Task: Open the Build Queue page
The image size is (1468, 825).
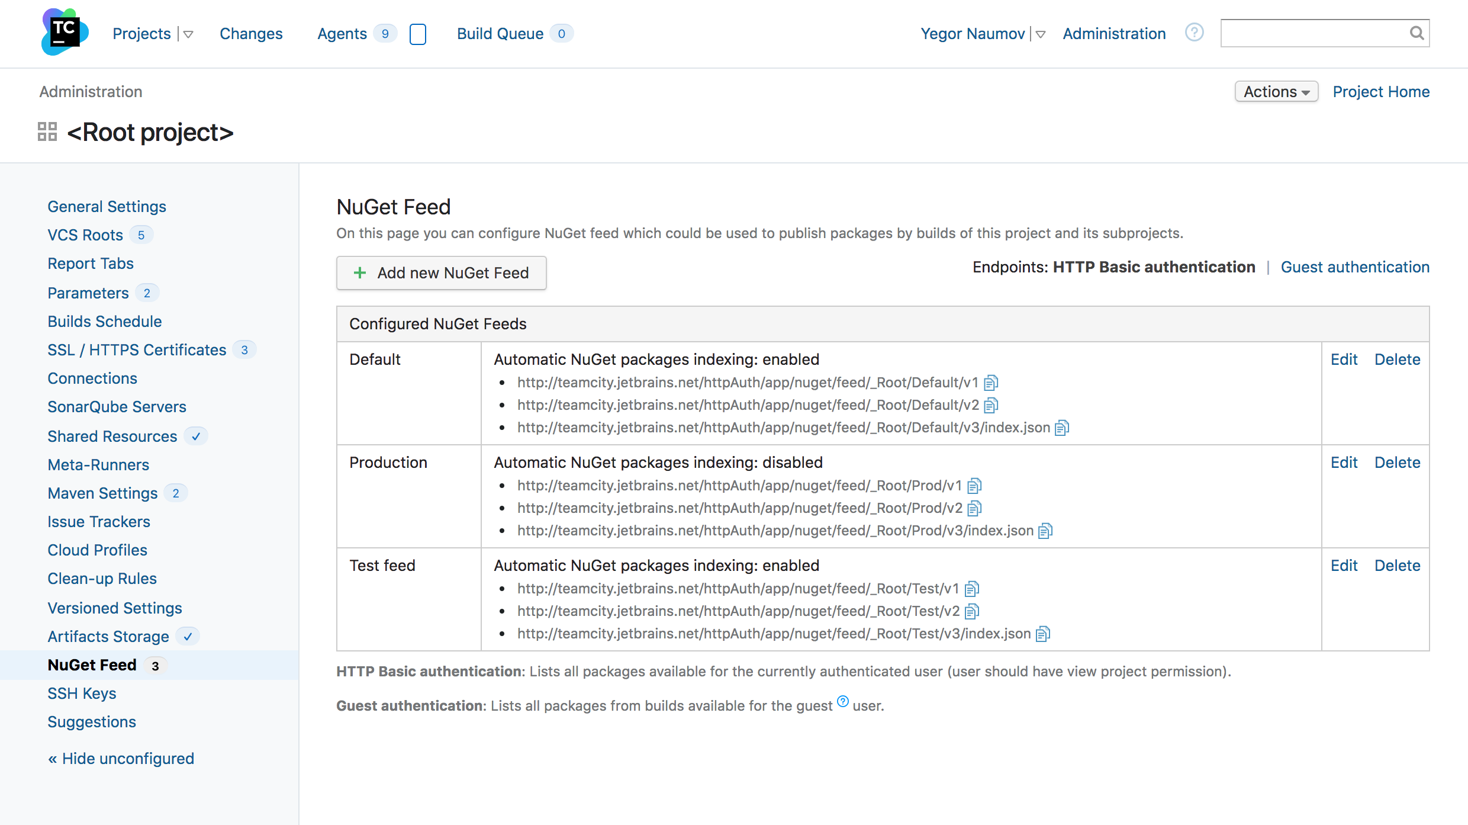Action: pos(500,34)
